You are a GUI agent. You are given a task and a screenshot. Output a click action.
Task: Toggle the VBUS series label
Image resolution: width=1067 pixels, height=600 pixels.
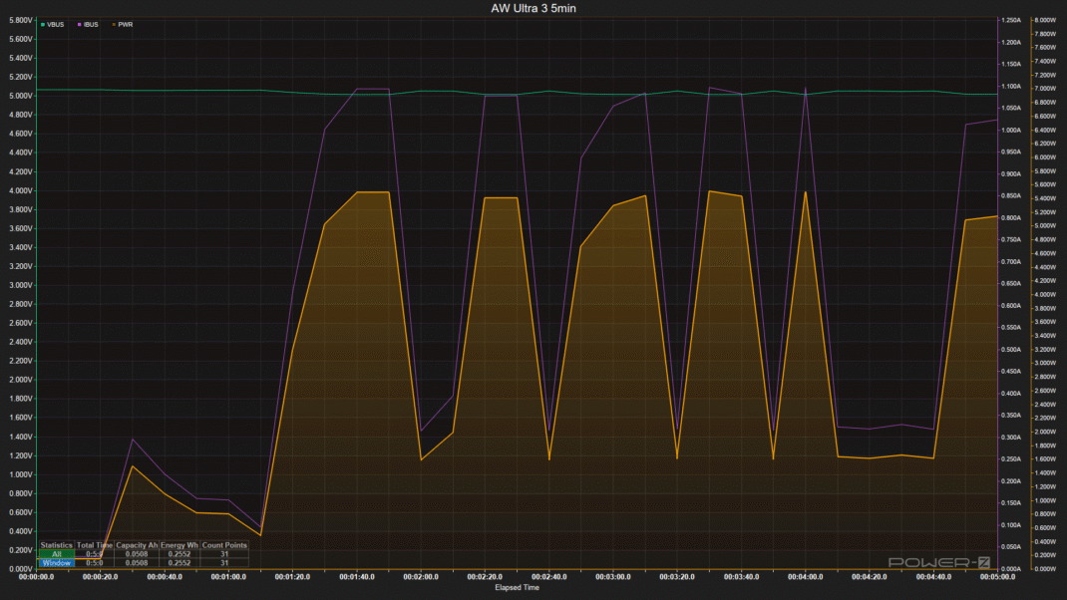pos(55,25)
